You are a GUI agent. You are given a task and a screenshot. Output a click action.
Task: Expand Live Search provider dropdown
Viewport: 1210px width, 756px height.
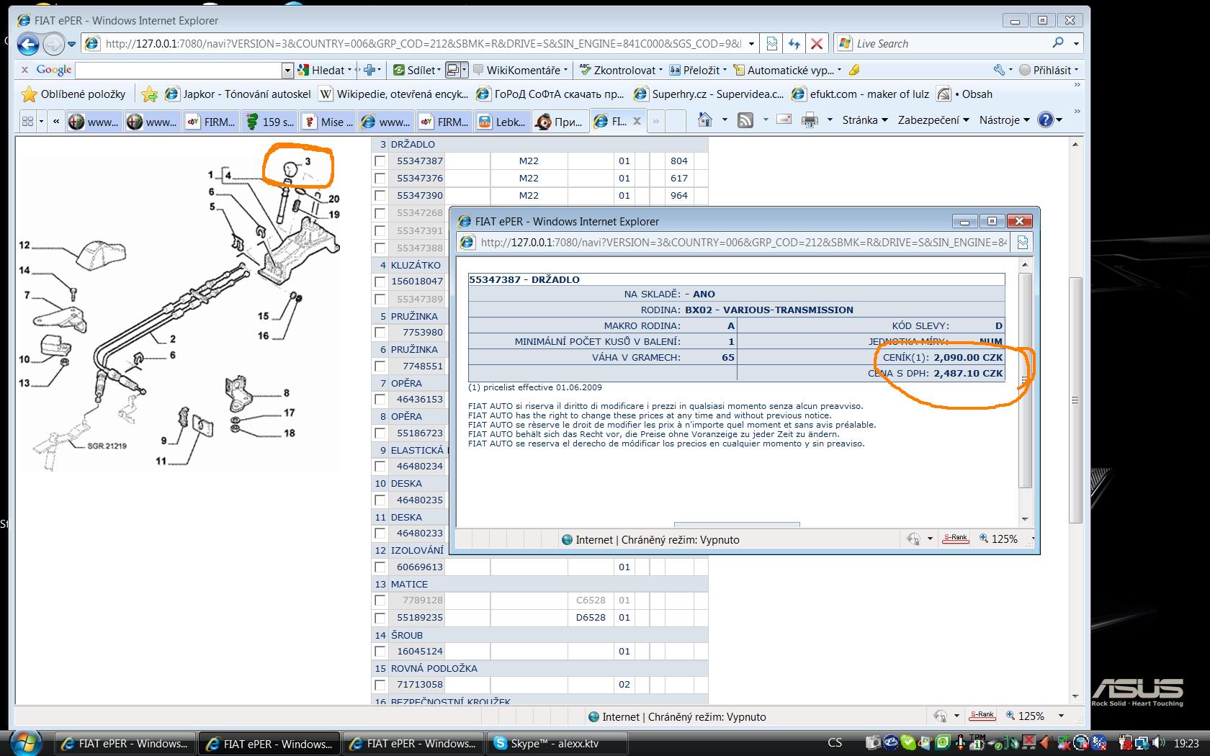point(1077,44)
